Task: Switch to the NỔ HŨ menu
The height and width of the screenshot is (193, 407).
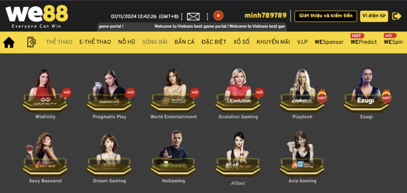Action: [126, 42]
